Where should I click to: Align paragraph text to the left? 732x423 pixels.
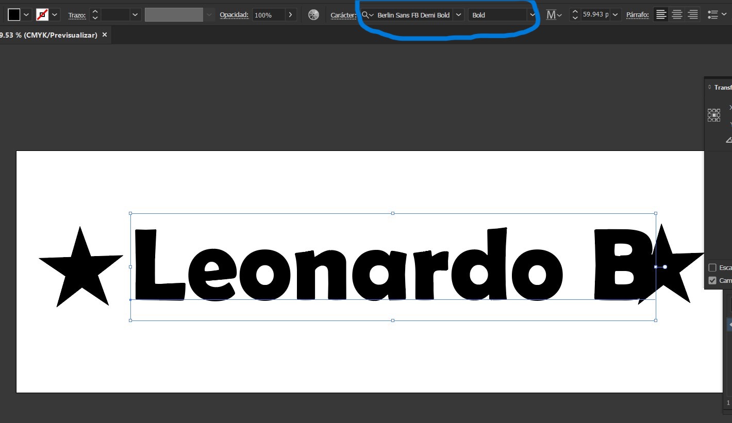coord(661,15)
